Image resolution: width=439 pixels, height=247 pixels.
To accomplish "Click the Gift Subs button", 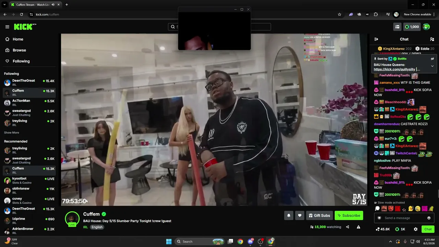I will [319, 215].
